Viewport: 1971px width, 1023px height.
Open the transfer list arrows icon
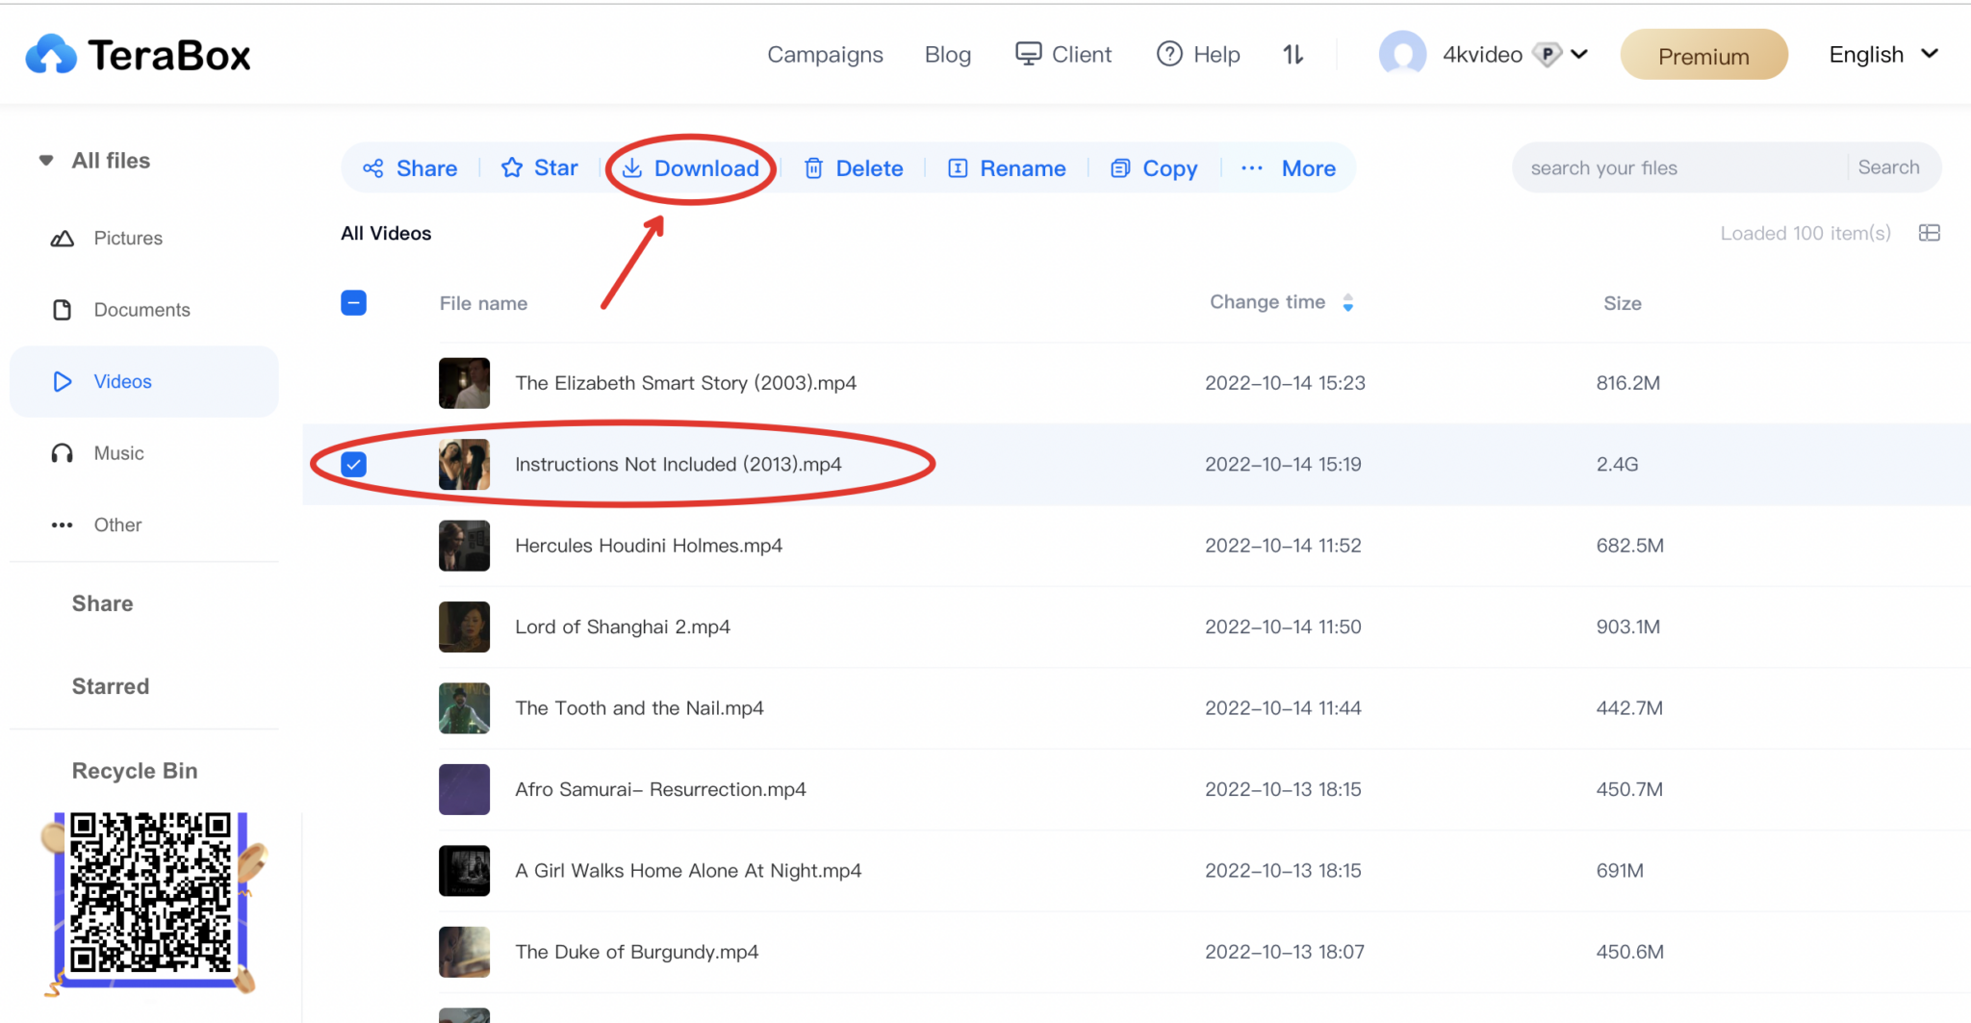[x=1293, y=55]
